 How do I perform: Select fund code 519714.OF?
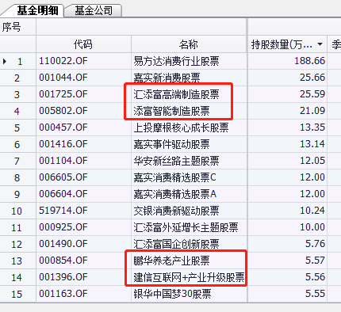63,211
